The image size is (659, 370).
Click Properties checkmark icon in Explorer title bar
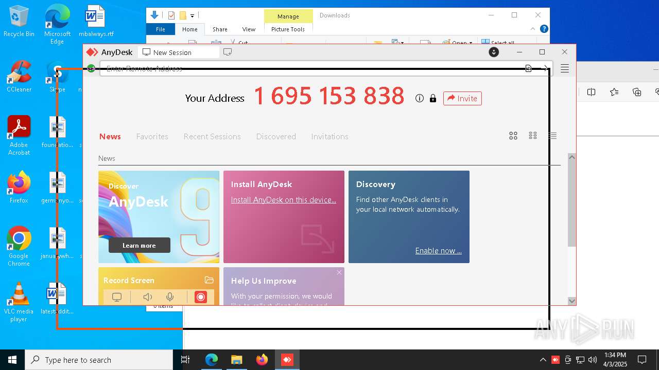(x=171, y=15)
